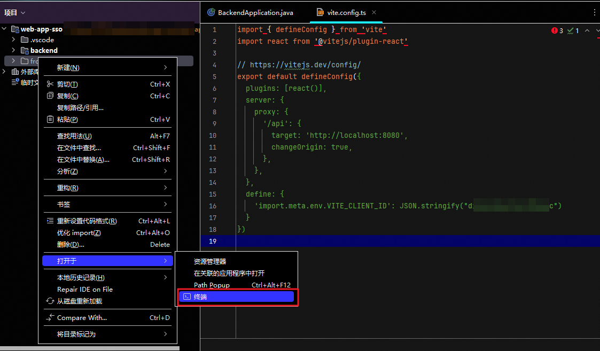Image resolution: width=600 pixels, height=351 pixels.
Task: Click the green check warnings indicator
Action: click(570, 30)
